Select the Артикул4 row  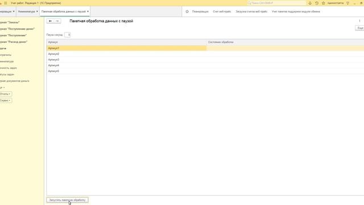[x=205, y=65]
